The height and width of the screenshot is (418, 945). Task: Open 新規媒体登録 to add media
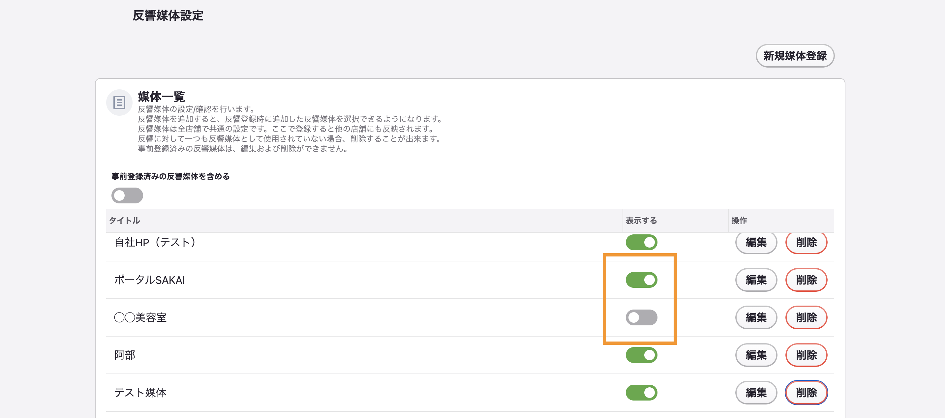[795, 56]
